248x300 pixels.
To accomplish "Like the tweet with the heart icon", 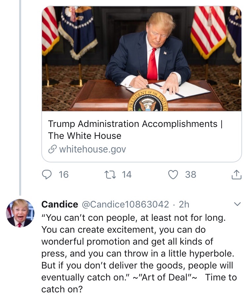I will 173,174.
